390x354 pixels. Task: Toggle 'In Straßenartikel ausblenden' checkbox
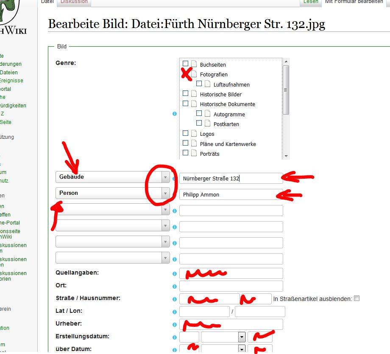point(357,298)
